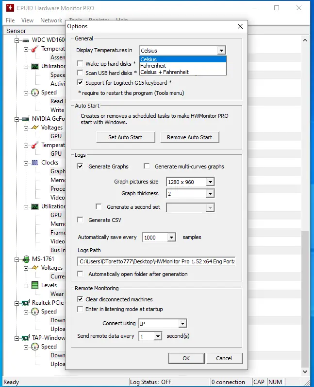
Task: Check Automatically open folder after generation
Action: [80, 274]
